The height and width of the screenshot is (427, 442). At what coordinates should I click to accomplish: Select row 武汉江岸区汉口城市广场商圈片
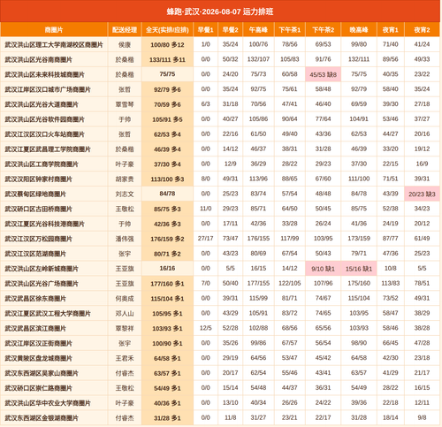[220, 89]
